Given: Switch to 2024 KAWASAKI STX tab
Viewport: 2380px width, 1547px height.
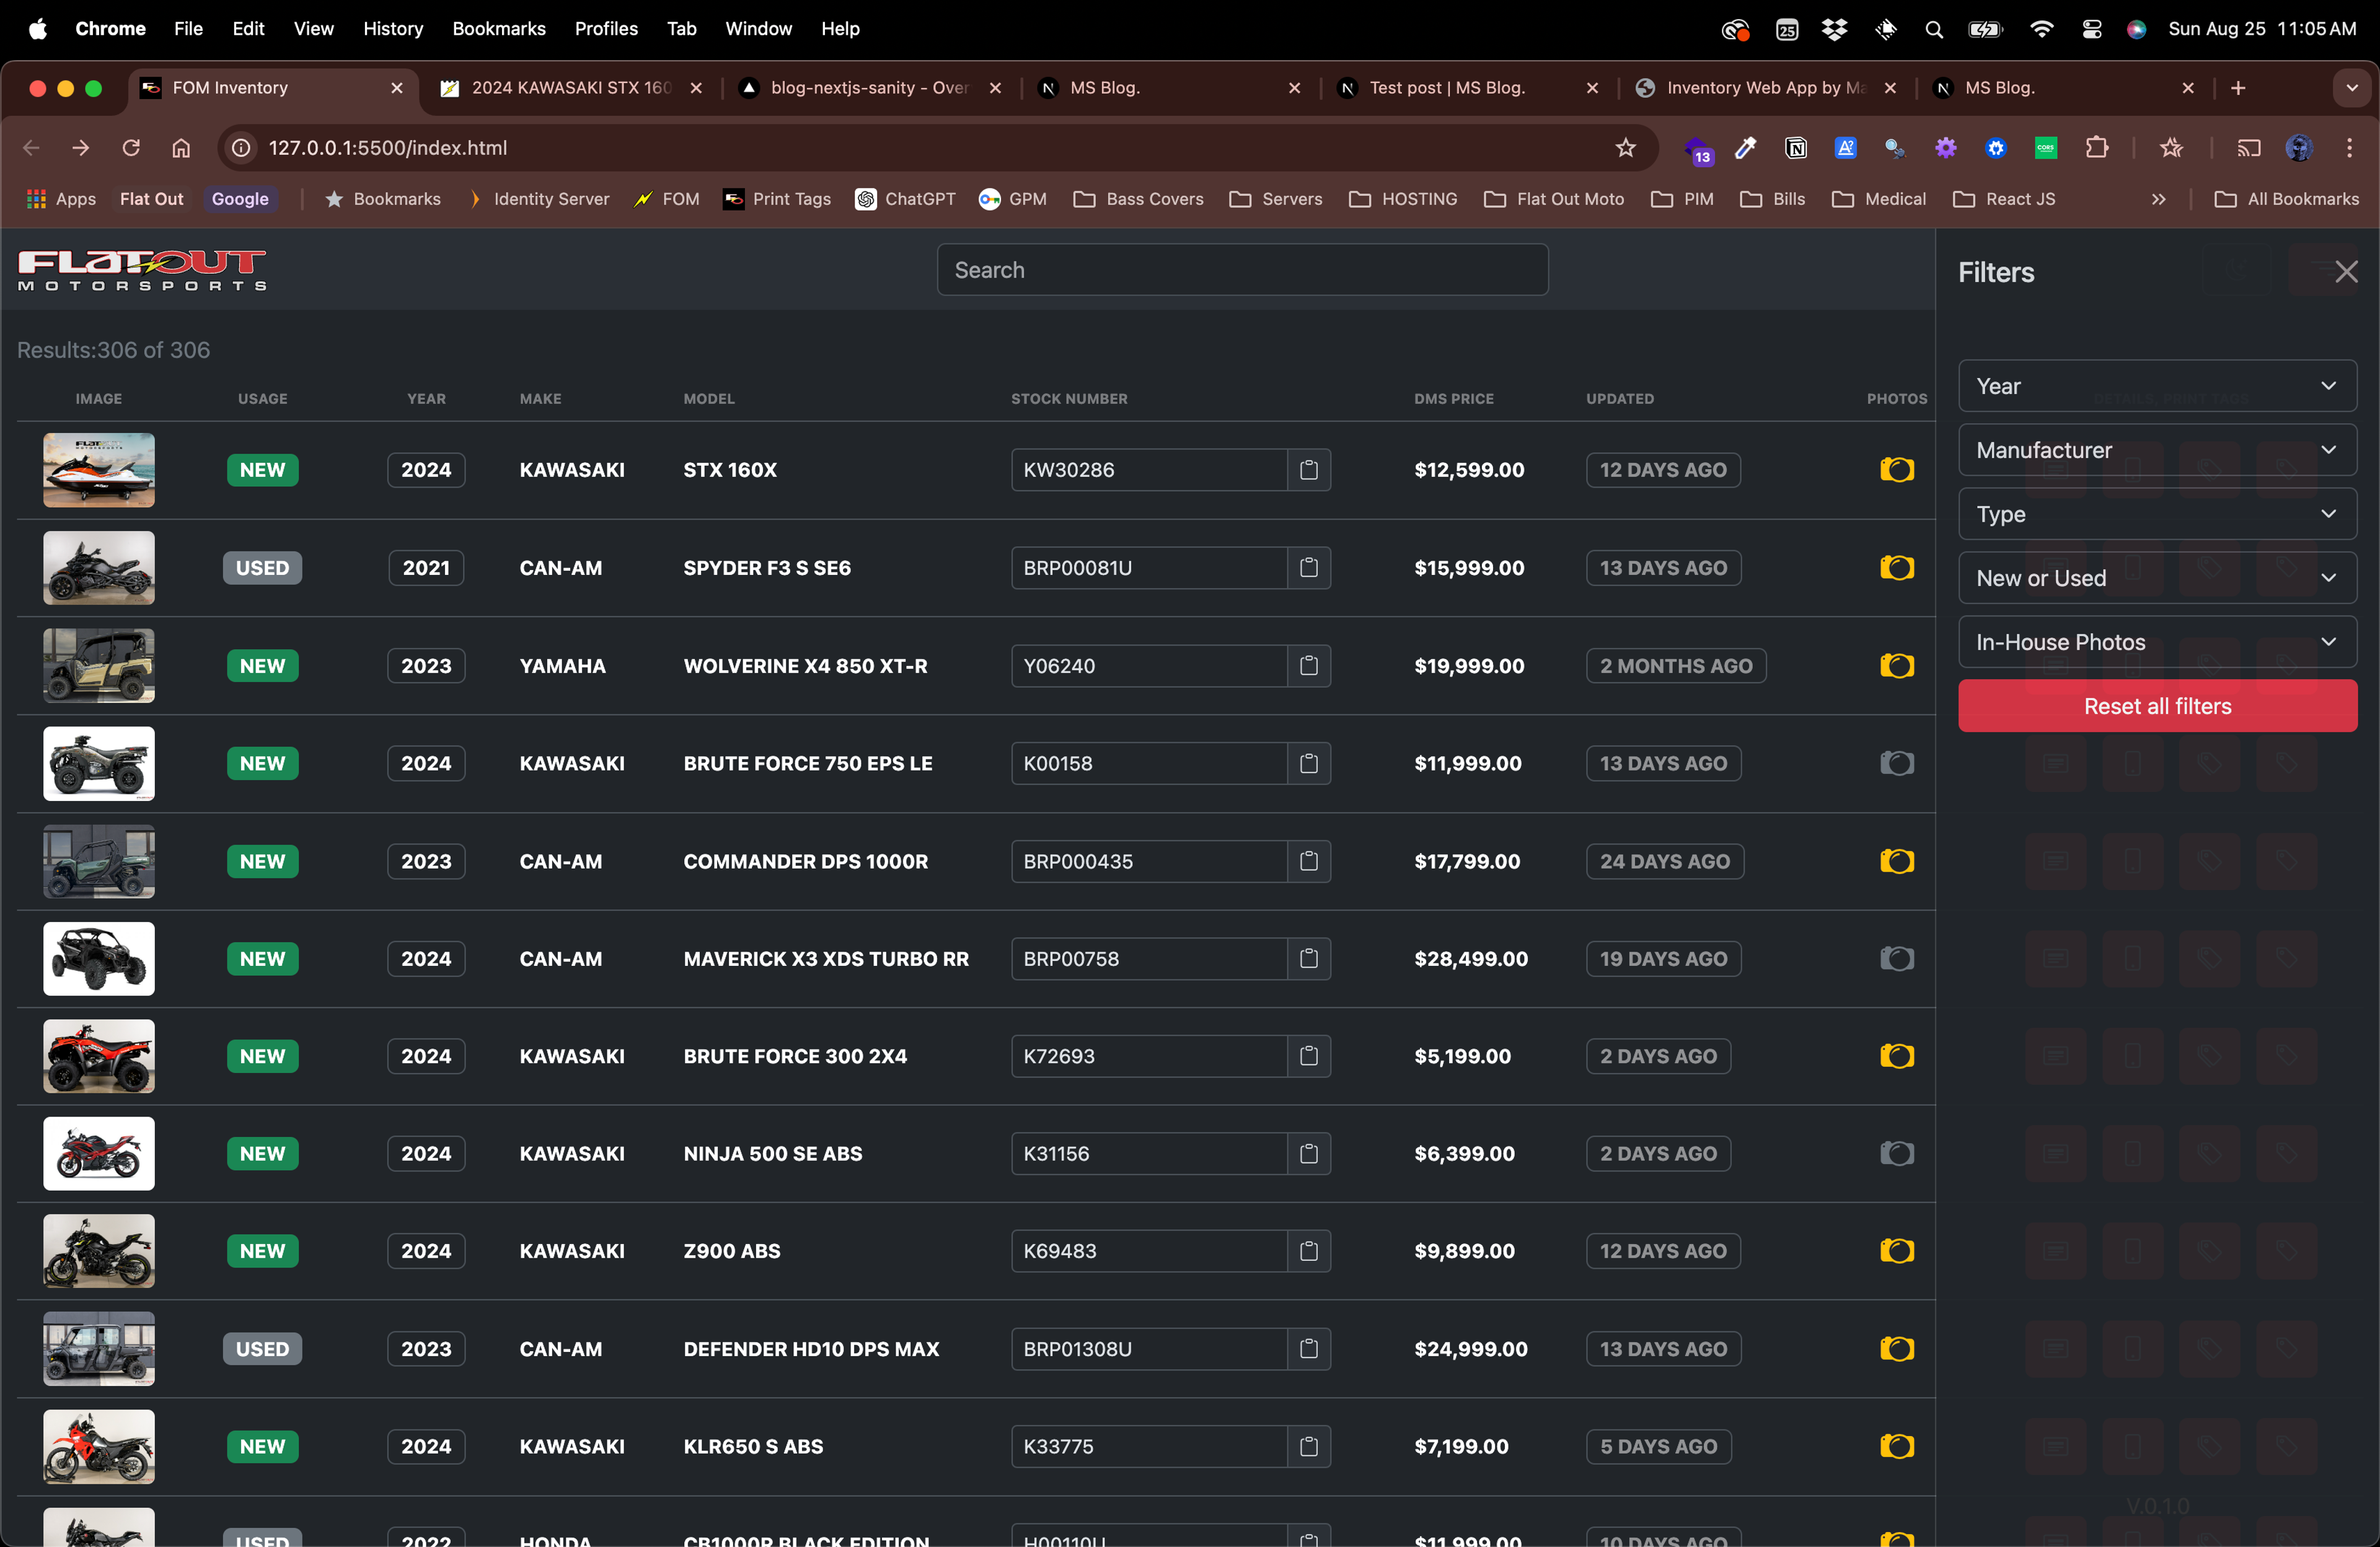Looking at the screenshot, I should [x=570, y=88].
